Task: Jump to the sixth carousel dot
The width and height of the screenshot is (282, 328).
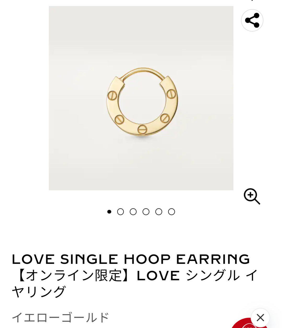Action: 171,212
